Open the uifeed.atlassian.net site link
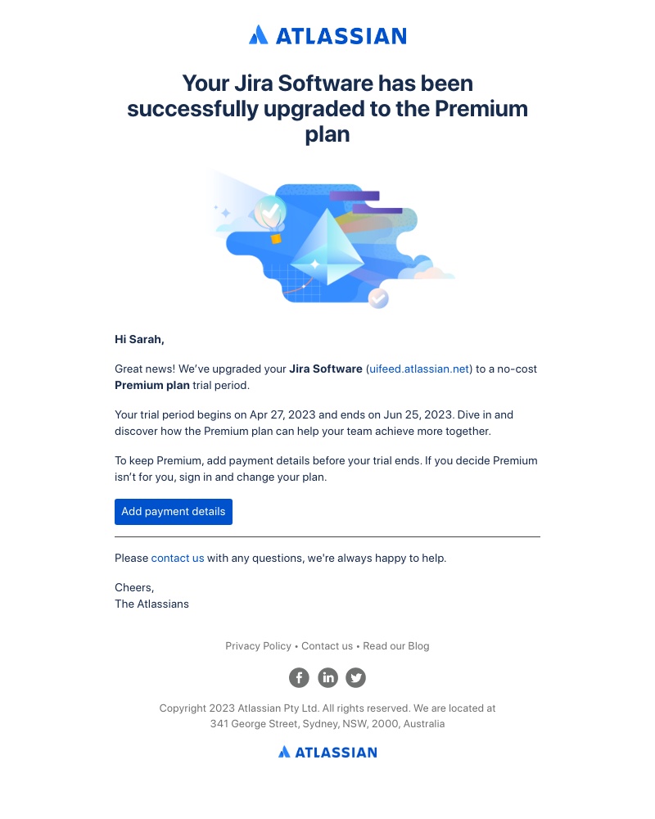The image size is (655, 819). click(418, 369)
